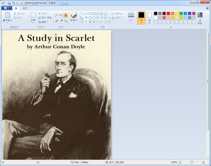Pick the Pentagon shape
The image size is (211, 166).
pyautogui.click(x=90, y=18)
